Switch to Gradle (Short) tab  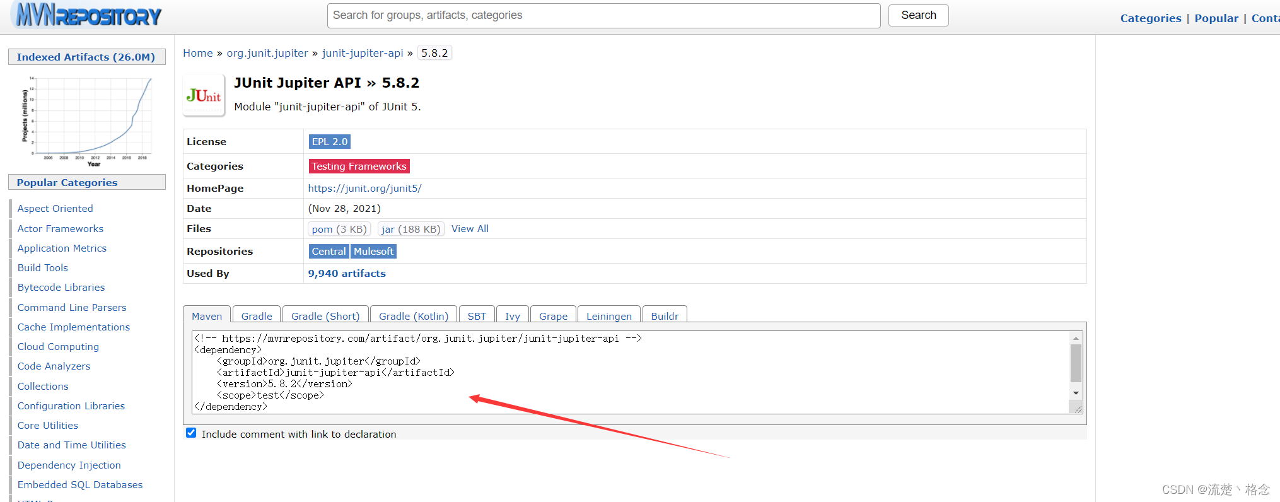tap(325, 315)
